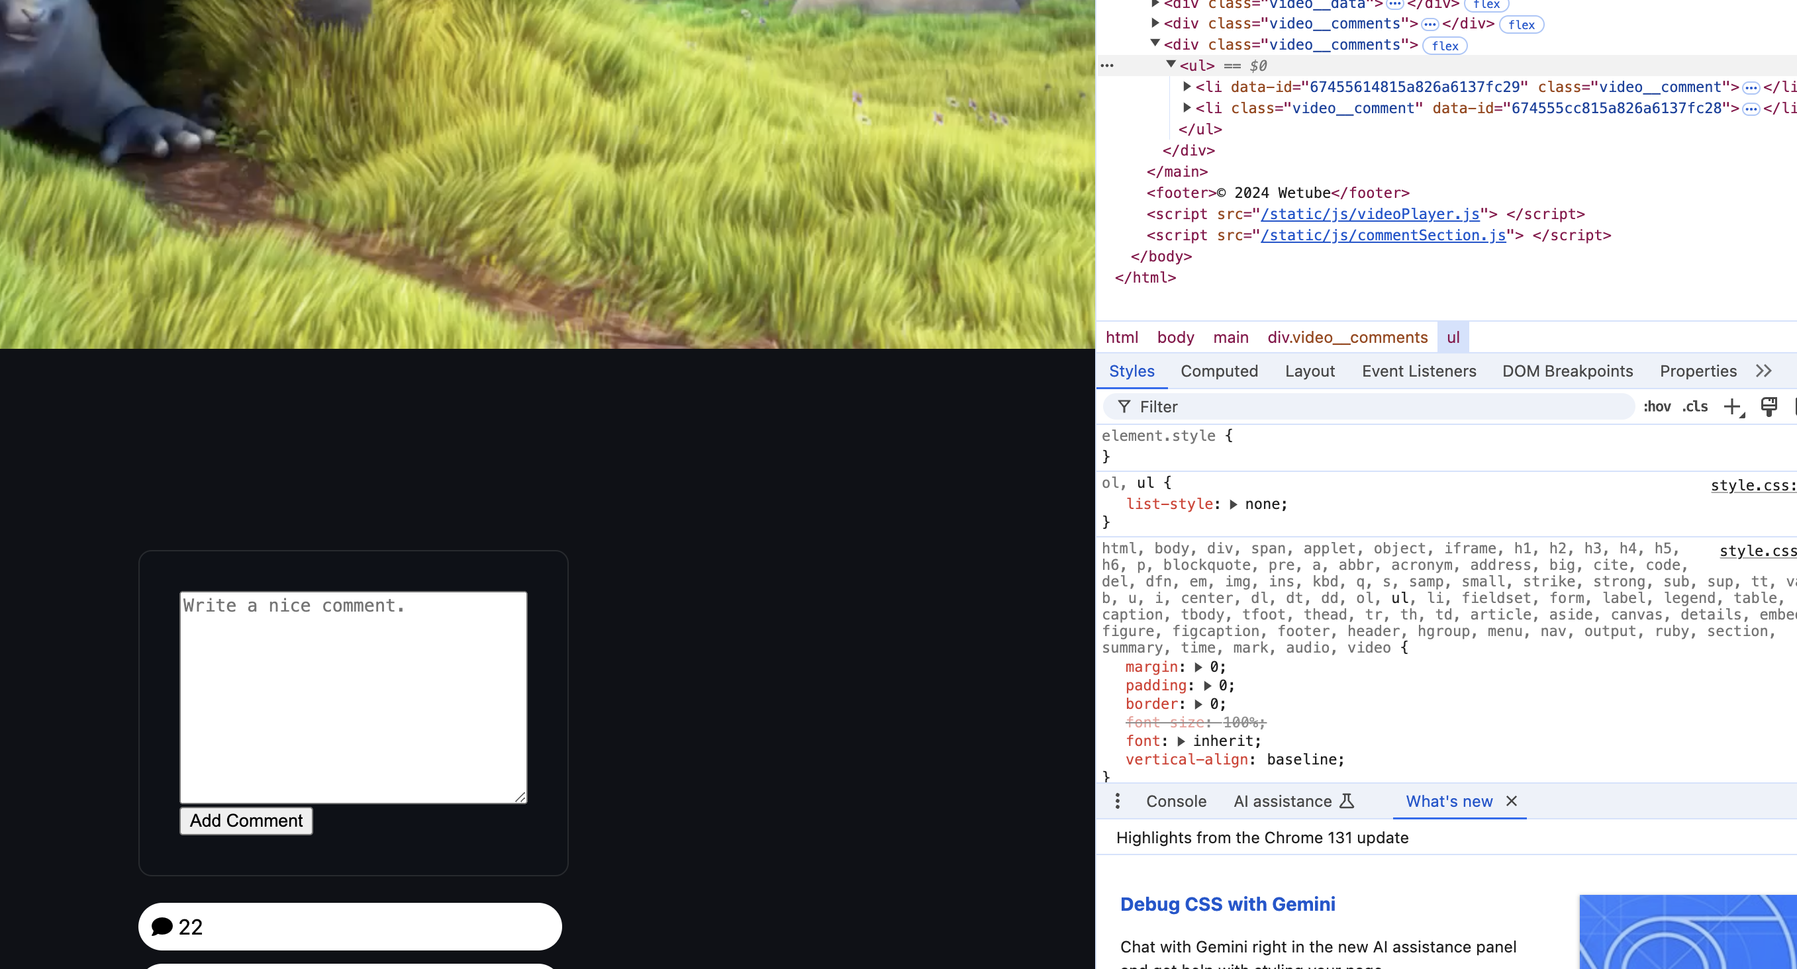
Task: Click the drawer three-dot menu icon
Action: click(1118, 801)
